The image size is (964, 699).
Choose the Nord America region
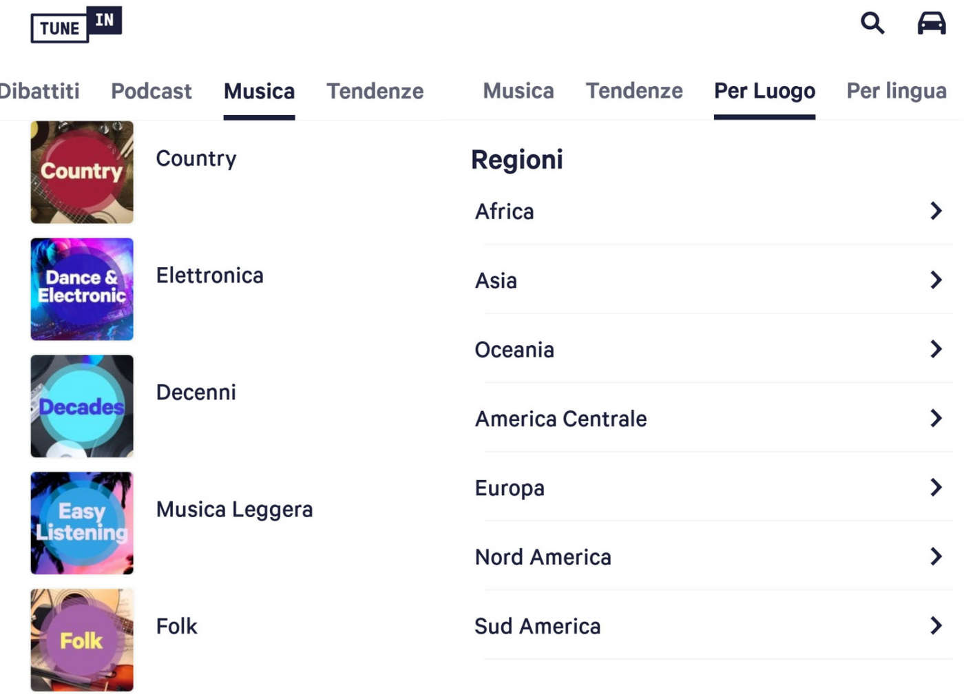[543, 557]
